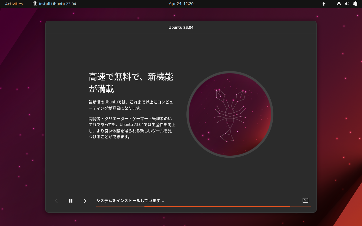
Task: Open the accessibility menu icon
Action: [324, 4]
